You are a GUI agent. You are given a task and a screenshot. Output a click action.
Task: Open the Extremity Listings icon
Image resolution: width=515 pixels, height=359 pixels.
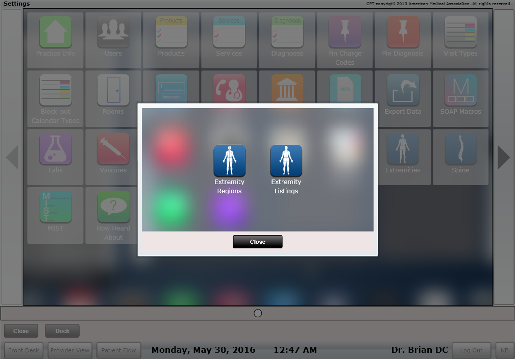pos(286,161)
